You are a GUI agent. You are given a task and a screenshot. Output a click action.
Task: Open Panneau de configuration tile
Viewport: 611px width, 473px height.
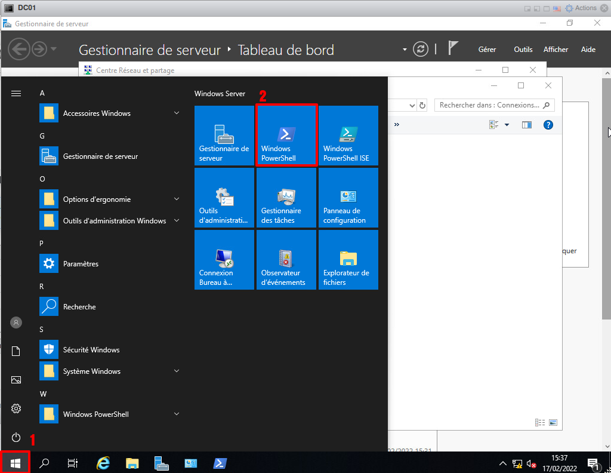[x=348, y=198]
